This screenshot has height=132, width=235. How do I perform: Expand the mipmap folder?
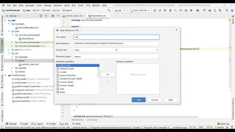[x=12, y=68]
